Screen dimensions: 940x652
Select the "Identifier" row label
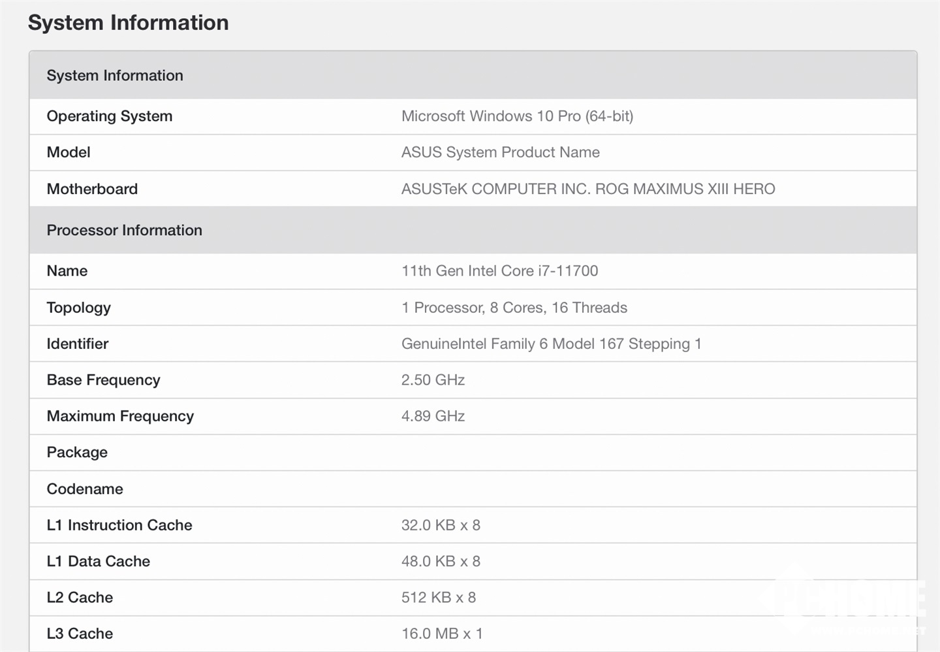tap(78, 344)
